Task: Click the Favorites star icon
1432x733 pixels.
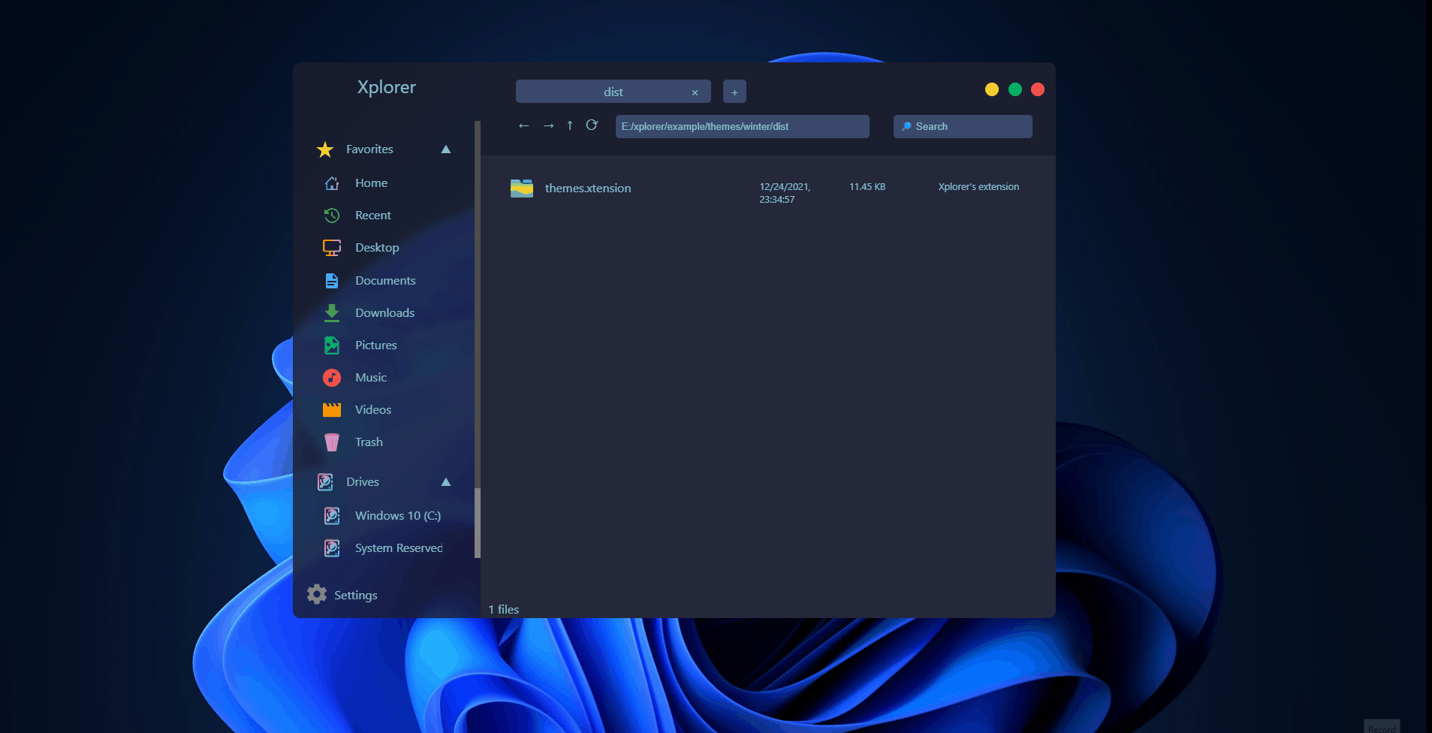Action: (x=325, y=149)
